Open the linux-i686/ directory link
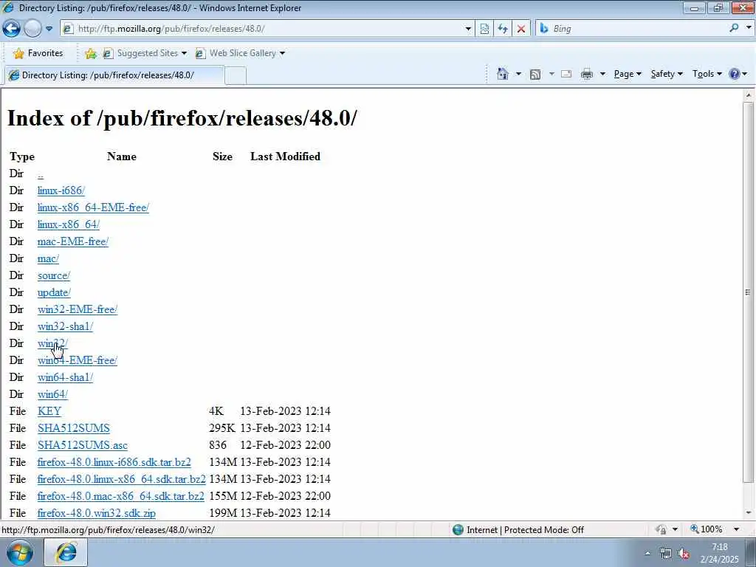 click(x=61, y=190)
